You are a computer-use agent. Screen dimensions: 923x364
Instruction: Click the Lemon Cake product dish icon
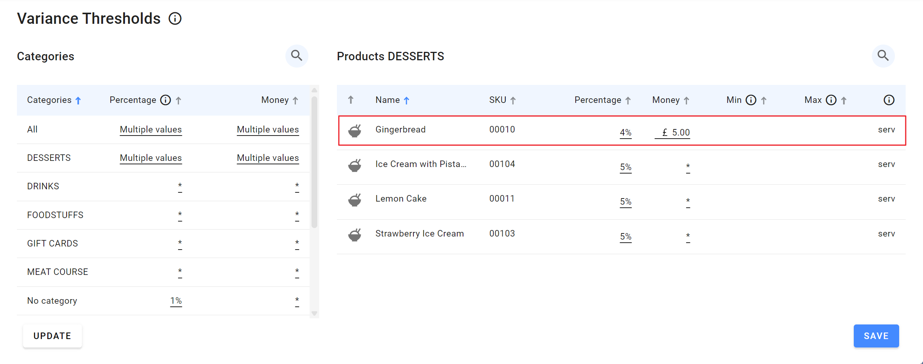355,200
